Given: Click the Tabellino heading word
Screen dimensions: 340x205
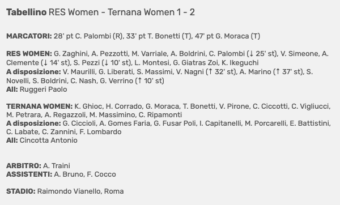Looking at the screenshot, I should (26, 12).
